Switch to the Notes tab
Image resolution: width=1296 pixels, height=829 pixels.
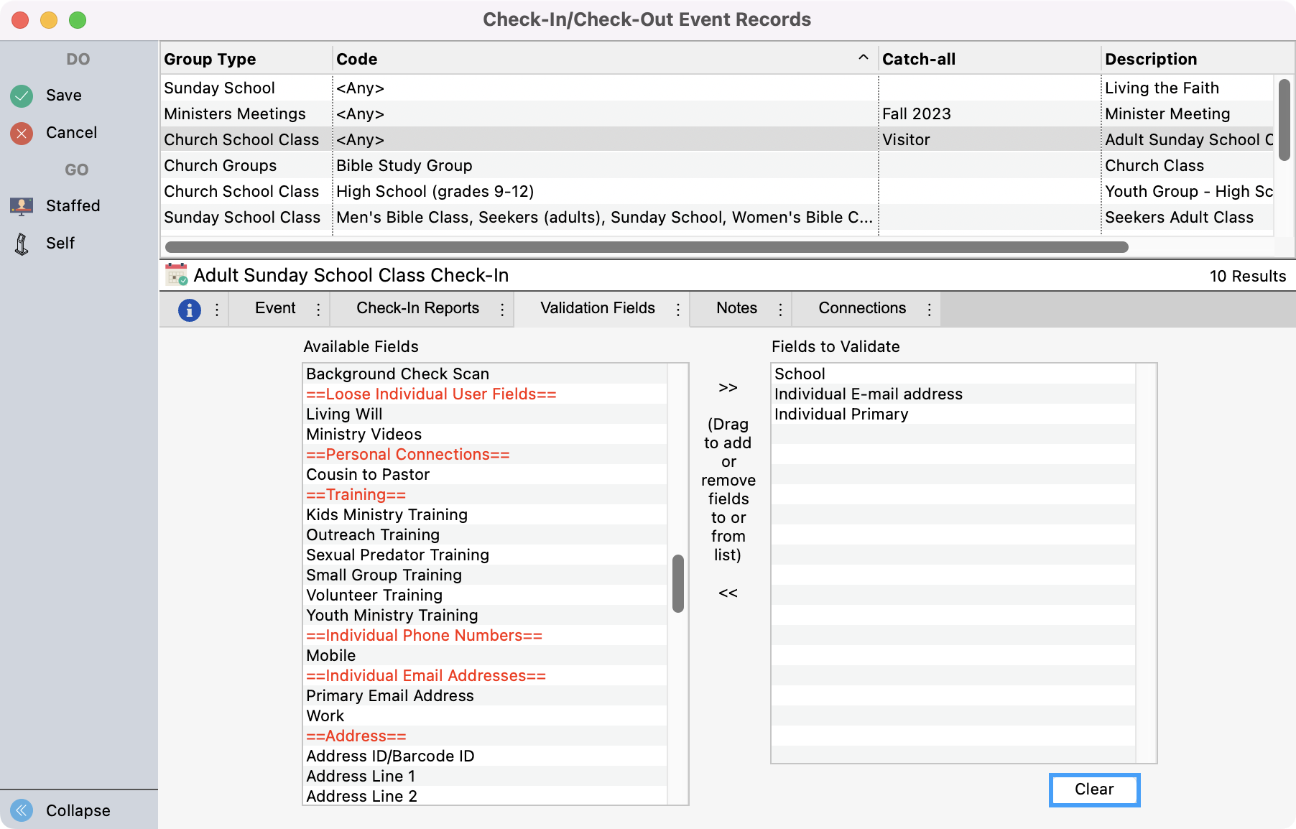[x=736, y=309]
